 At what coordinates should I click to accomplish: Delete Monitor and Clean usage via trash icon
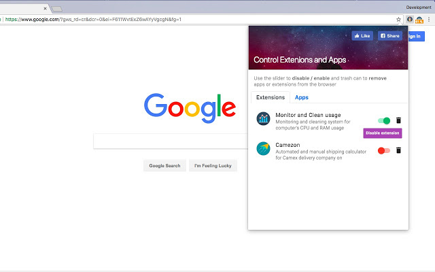399,120
